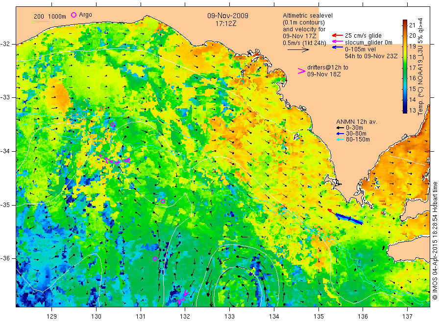This screenshot has height=323, width=441.
Task: Click the '25 cm/s glide' label
Action: coord(363,36)
